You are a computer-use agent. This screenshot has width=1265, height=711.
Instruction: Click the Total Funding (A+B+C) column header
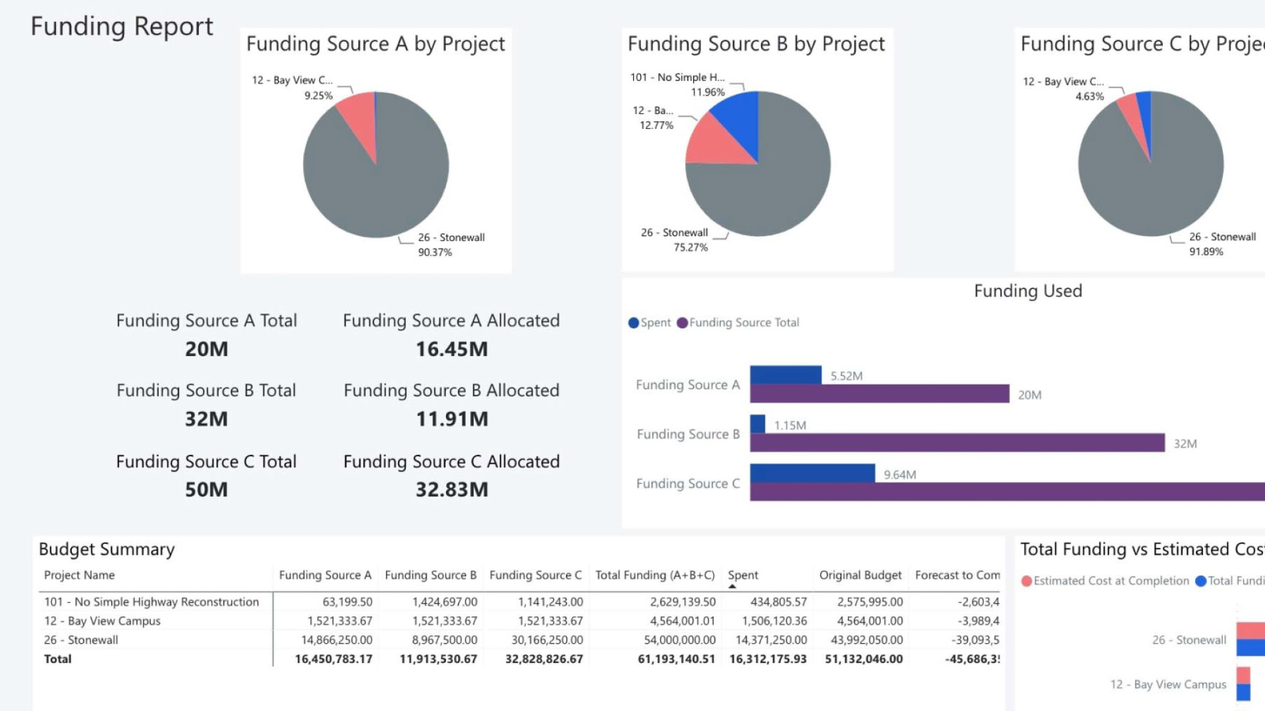[655, 575]
